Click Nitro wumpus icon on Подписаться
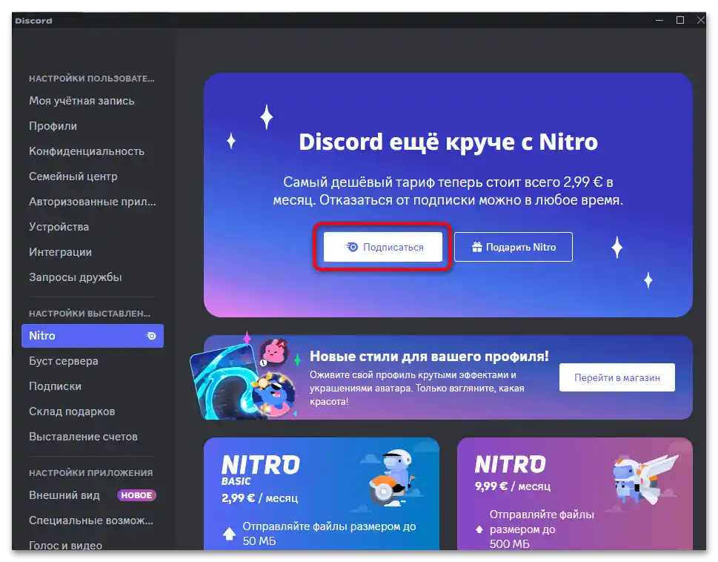This screenshot has width=718, height=562. click(x=352, y=247)
